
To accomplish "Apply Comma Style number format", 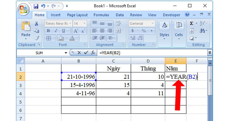I will click(x=152, y=31).
